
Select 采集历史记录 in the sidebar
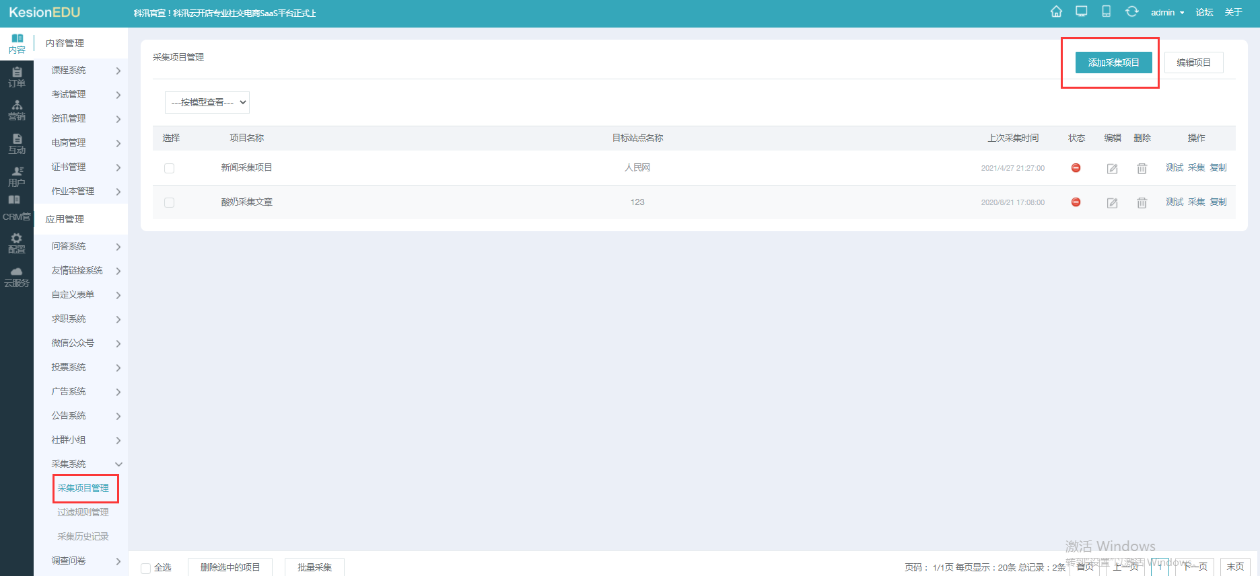click(x=83, y=537)
